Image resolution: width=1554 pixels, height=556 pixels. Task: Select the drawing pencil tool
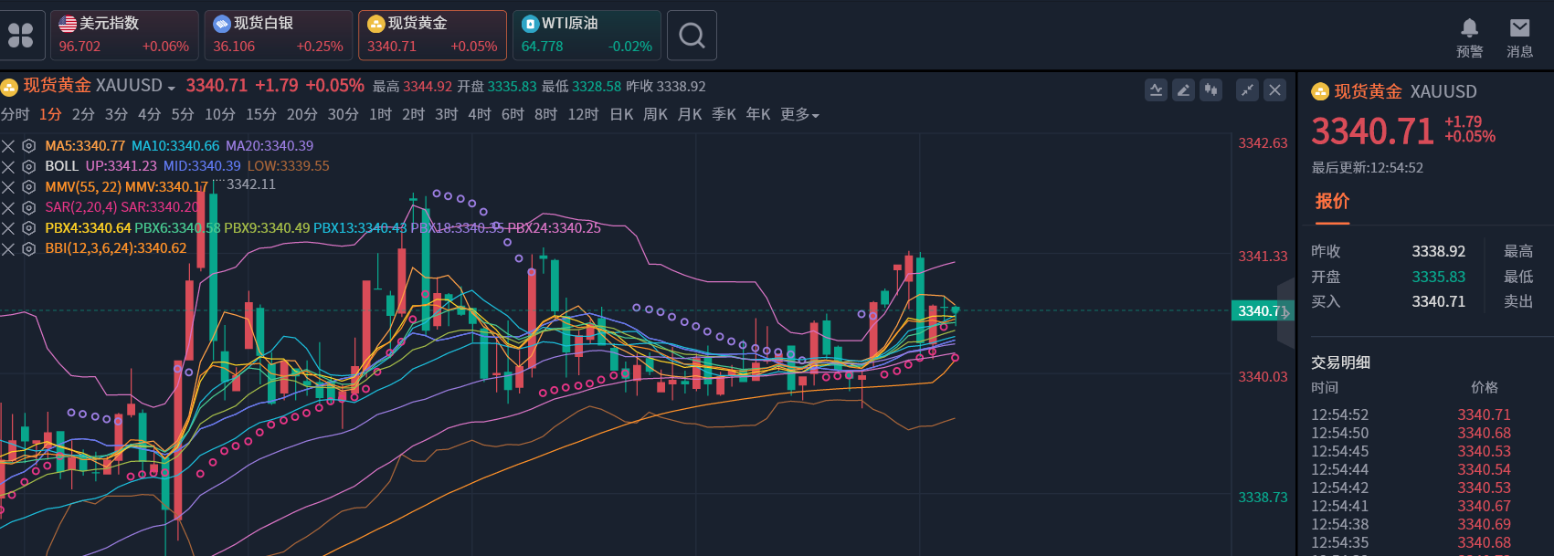click(1183, 89)
